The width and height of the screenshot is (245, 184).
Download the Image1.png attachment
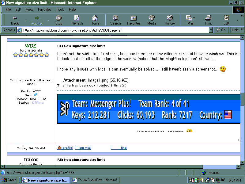[98, 80]
